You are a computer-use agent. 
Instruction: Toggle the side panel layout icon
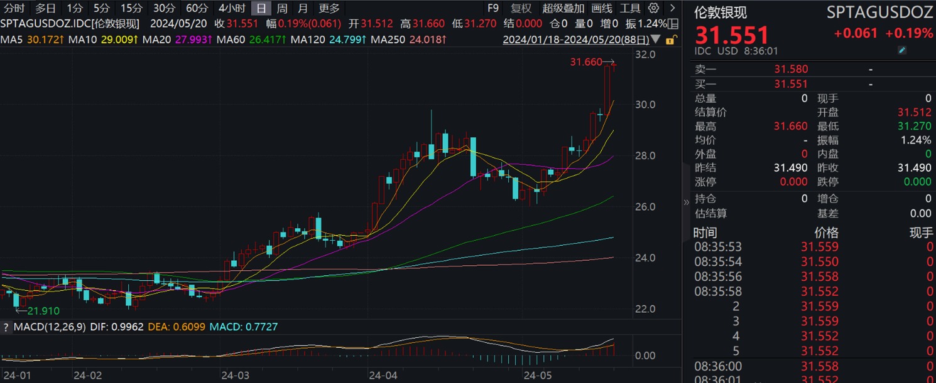[x=673, y=24]
